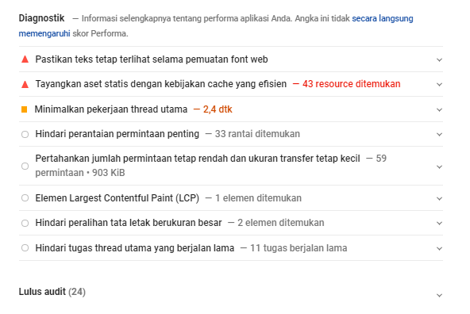This screenshot has height=314, width=470.
Task: Click red triangle icon beside font web audit
Action: coord(25,59)
